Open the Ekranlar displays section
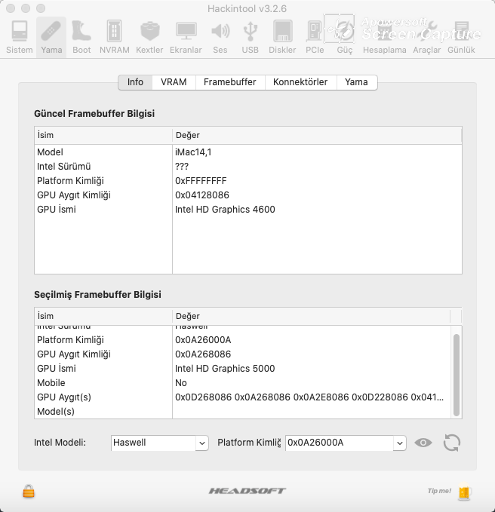 tap(186, 36)
